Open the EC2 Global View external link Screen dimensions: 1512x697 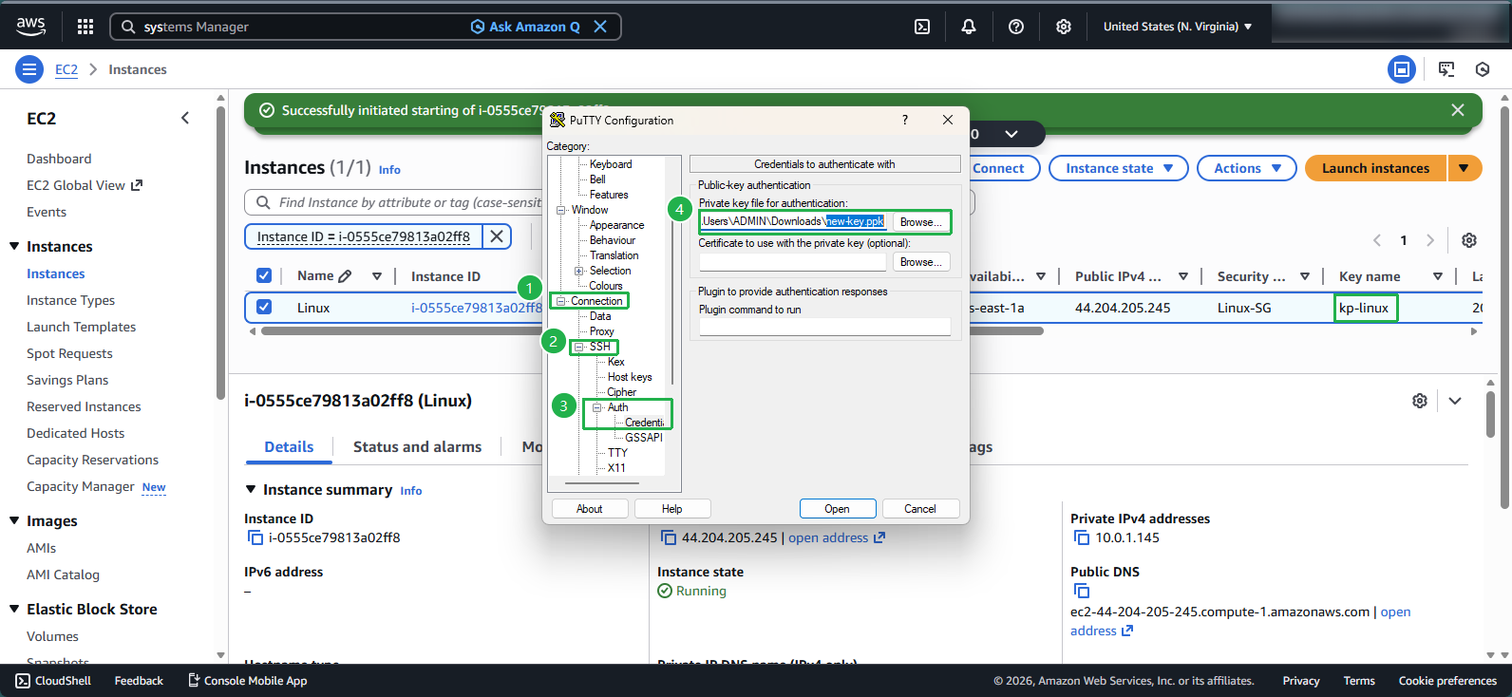pos(85,185)
